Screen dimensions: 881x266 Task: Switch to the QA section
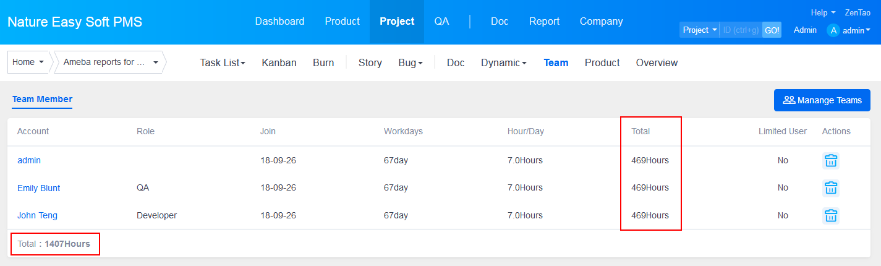pyautogui.click(x=441, y=22)
